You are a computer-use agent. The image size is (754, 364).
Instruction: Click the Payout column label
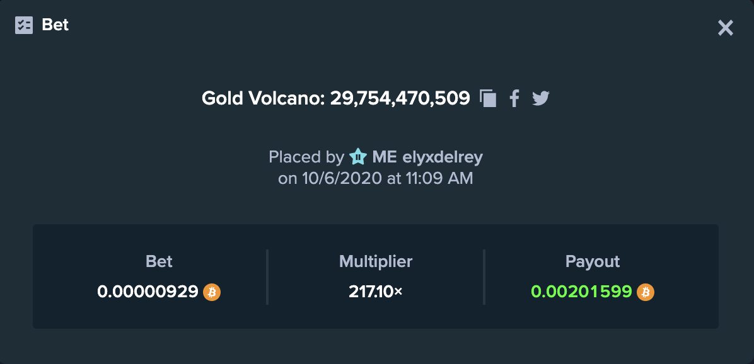(x=593, y=262)
